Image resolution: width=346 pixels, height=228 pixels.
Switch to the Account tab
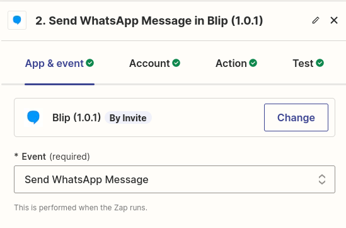pos(154,63)
